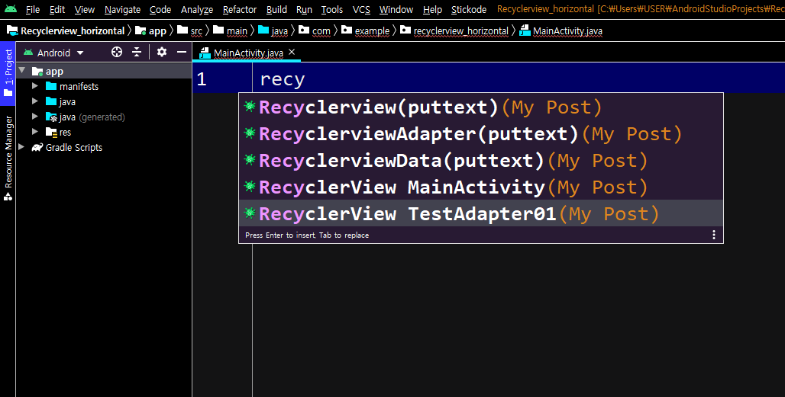This screenshot has width=785, height=397.
Task: Click the Collapse All icon in Project panel
Action: pos(137,52)
